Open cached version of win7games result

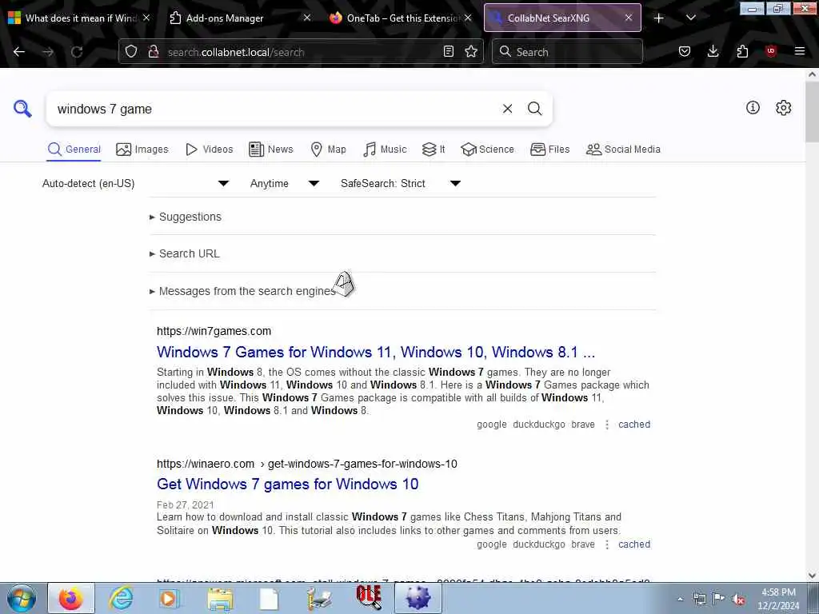pyautogui.click(x=634, y=425)
